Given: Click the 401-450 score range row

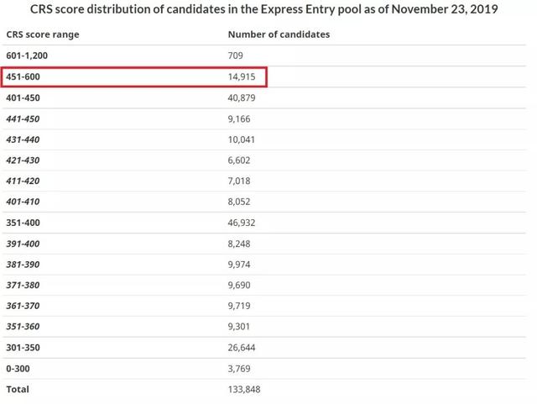Looking at the screenshot, I should point(263,97).
